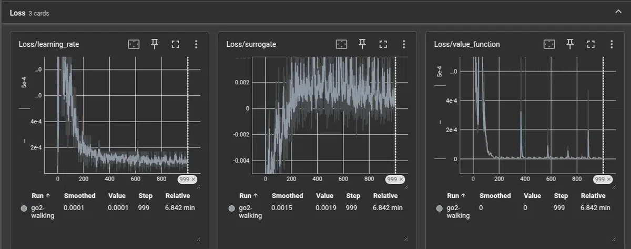Click resize handle of Loss/learning_rate data table
Viewport: 631px width, 249px height.
click(x=198, y=240)
